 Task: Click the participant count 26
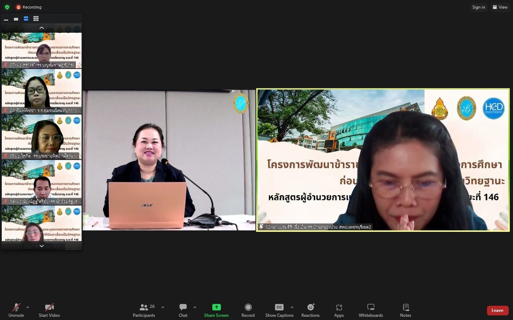click(152, 306)
